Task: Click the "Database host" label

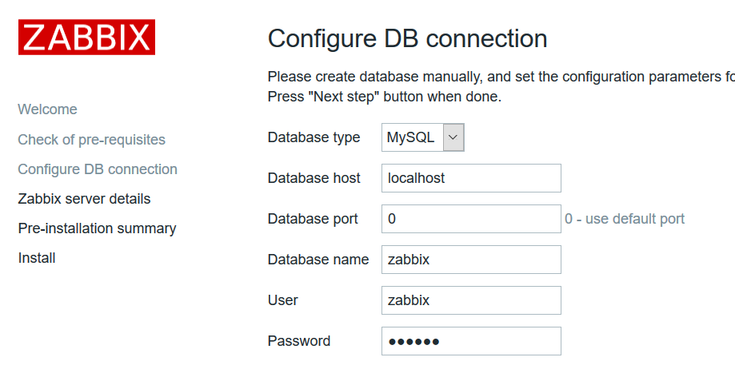Action: 314,178
